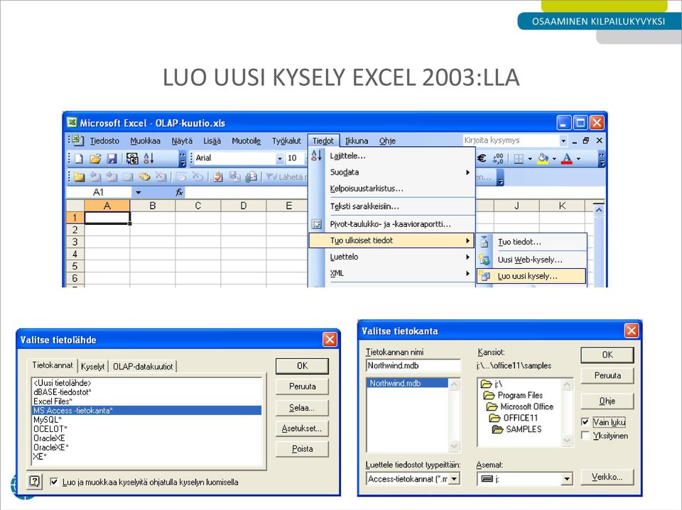
Task: Expand the Standard toolbar options chevron
Action: pyautogui.click(x=183, y=159)
